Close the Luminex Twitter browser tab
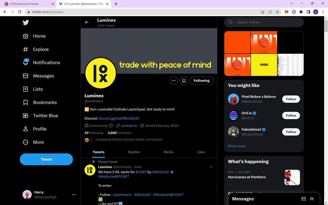Screen dimensions: 328x205 coord(108,4)
